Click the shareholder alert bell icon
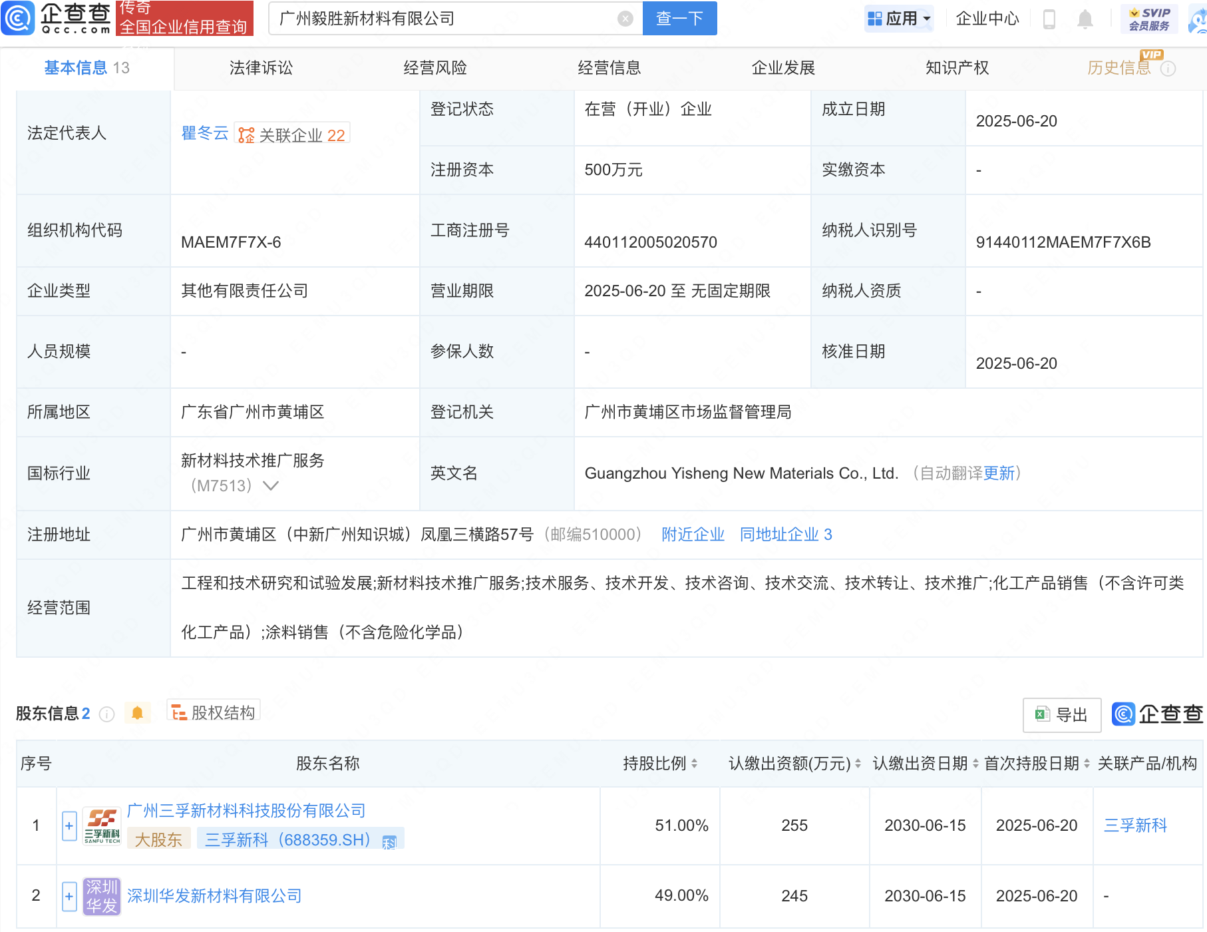 pyautogui.click(x=137, y=713)
